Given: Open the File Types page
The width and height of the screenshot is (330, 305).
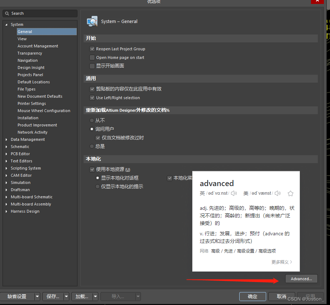Looking at the screenshot, I should click(x=27, y=89).
